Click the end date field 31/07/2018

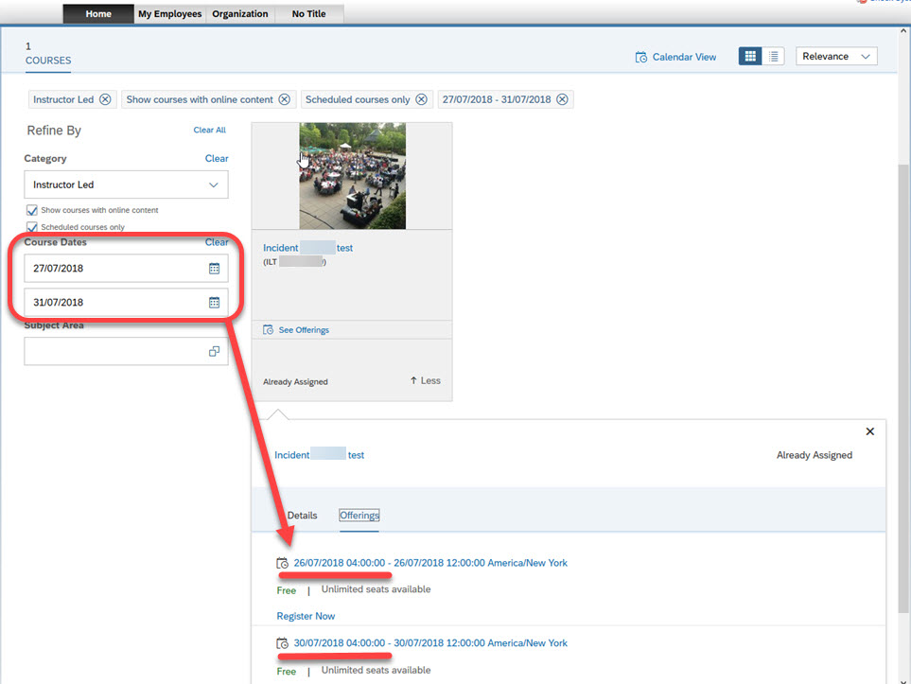[126, 302]
